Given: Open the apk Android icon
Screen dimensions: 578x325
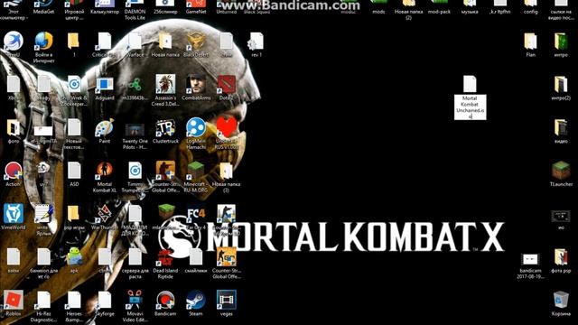Looking at the screenshot, I should point(74,256).
